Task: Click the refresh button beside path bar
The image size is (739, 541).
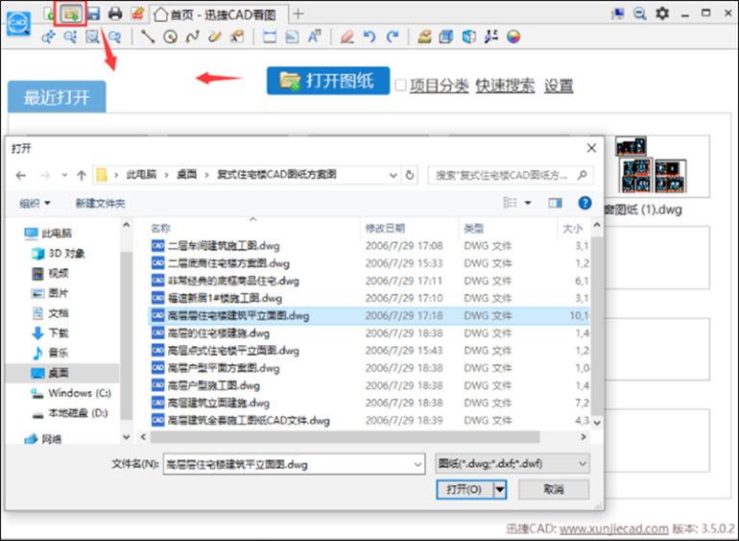Action: tap(410, 175)
